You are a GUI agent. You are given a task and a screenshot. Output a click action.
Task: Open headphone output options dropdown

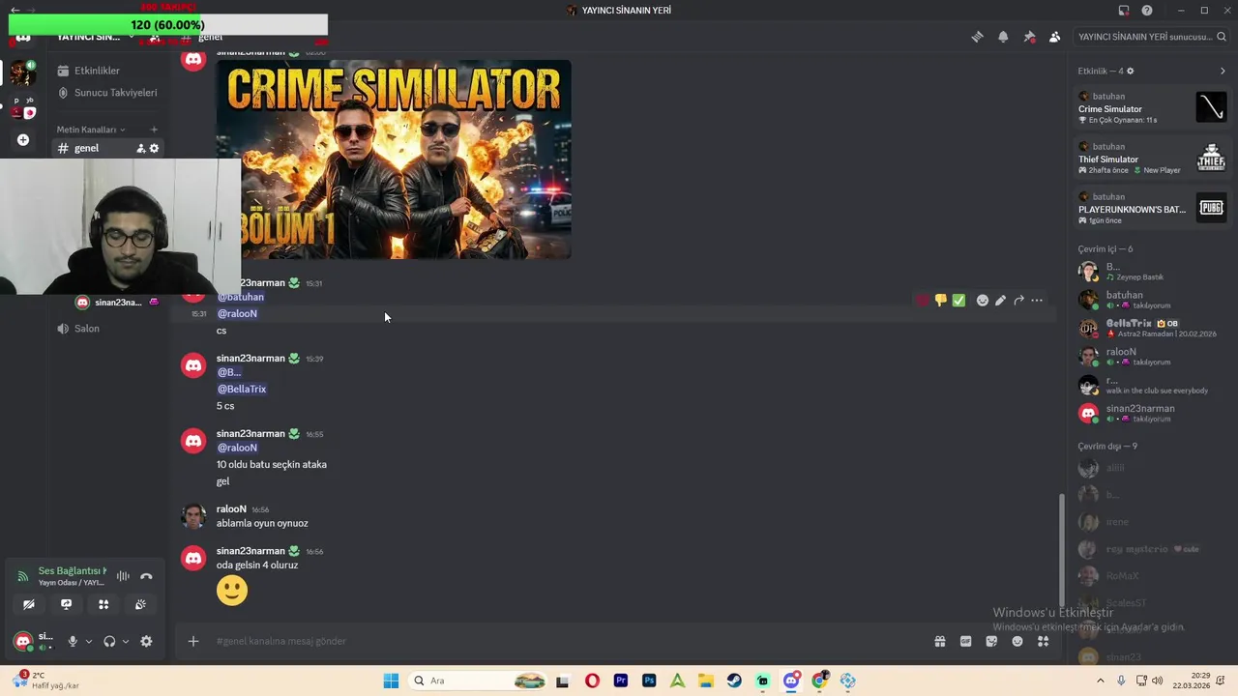pos(125,641)
